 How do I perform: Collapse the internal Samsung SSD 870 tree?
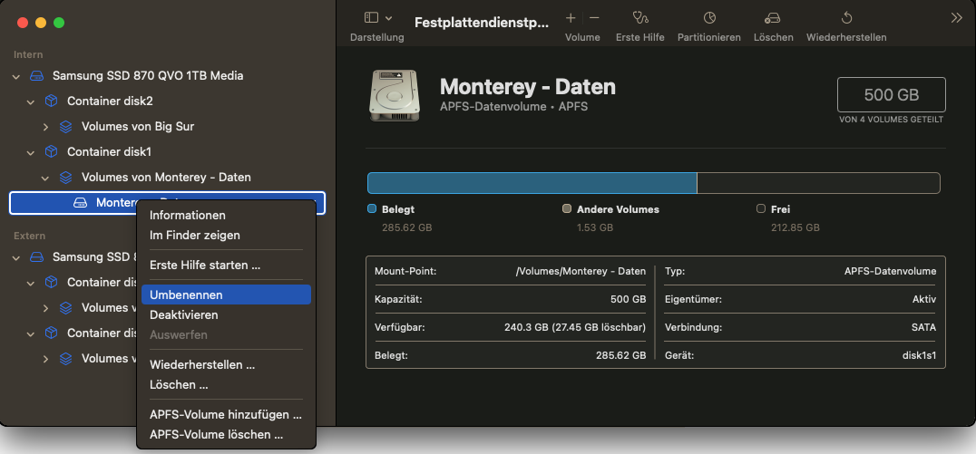[16, 76]
